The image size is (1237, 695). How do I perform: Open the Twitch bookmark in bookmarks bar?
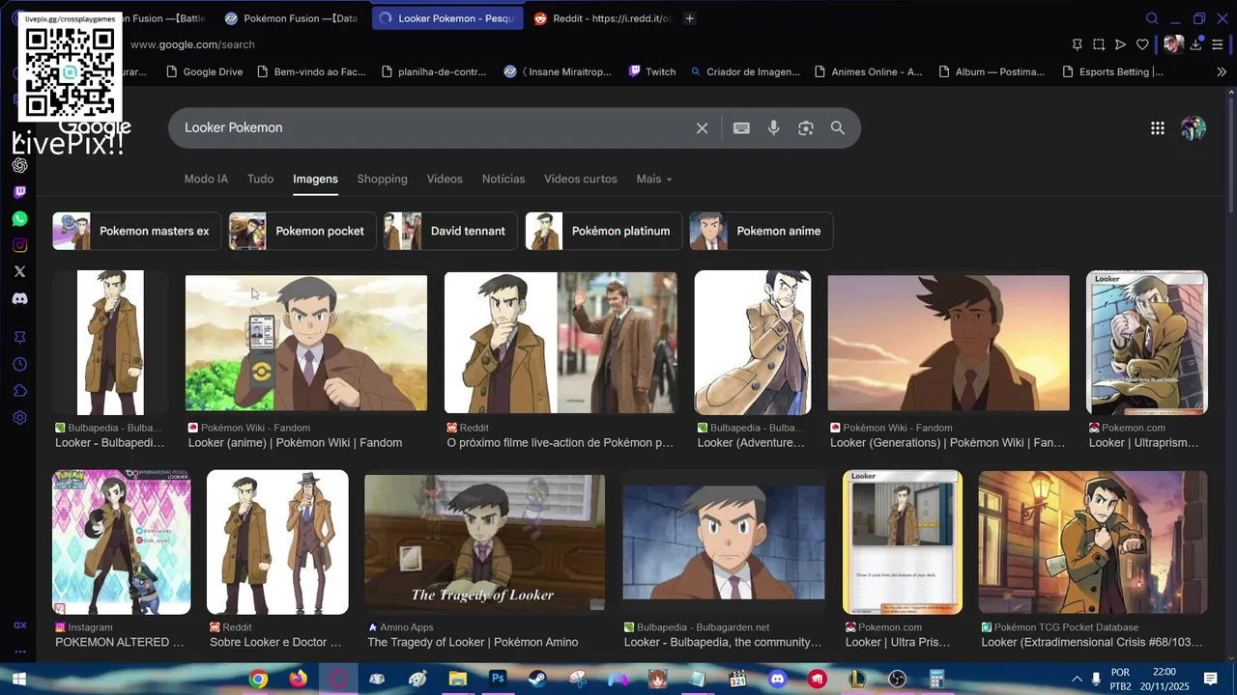(652, 71)
